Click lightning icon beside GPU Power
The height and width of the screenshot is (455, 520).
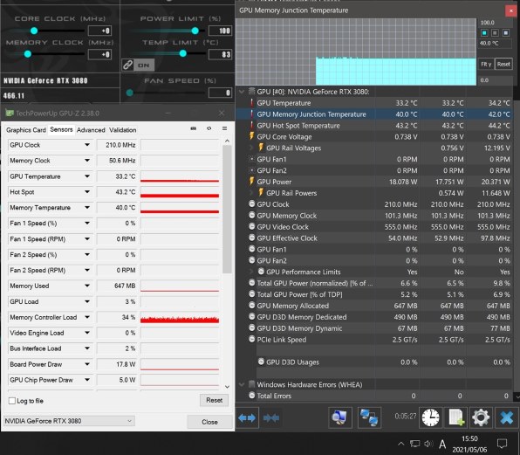pyautogui.click(x=251, y=181)
